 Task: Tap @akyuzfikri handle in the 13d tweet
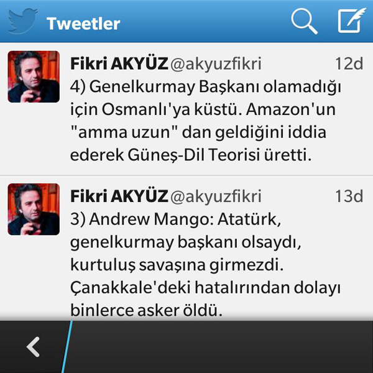pyautogui.click(x=216, y=197)
